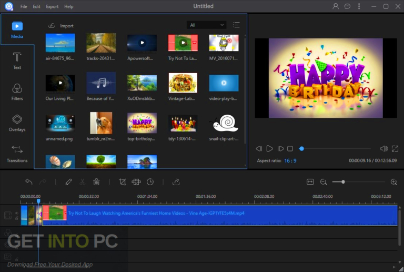Open the Export menu
This screenshot has height=272, width=404.
52,6
